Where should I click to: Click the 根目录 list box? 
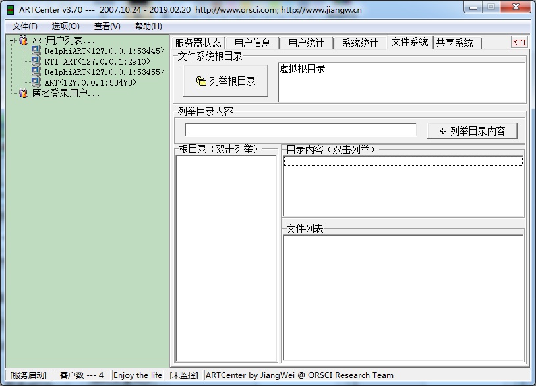[x=226, y=259]
